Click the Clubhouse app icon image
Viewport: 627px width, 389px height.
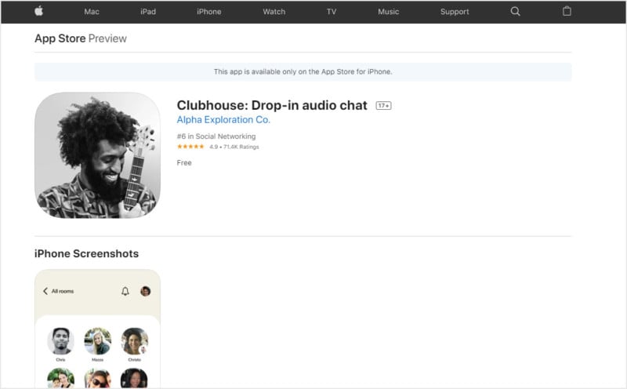click(97, 155)
